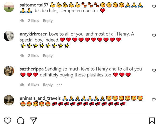This screenshot has width=159, height=128.
Task: Open animals_and_travels profile via username
Action: click(x=40, y=98)
